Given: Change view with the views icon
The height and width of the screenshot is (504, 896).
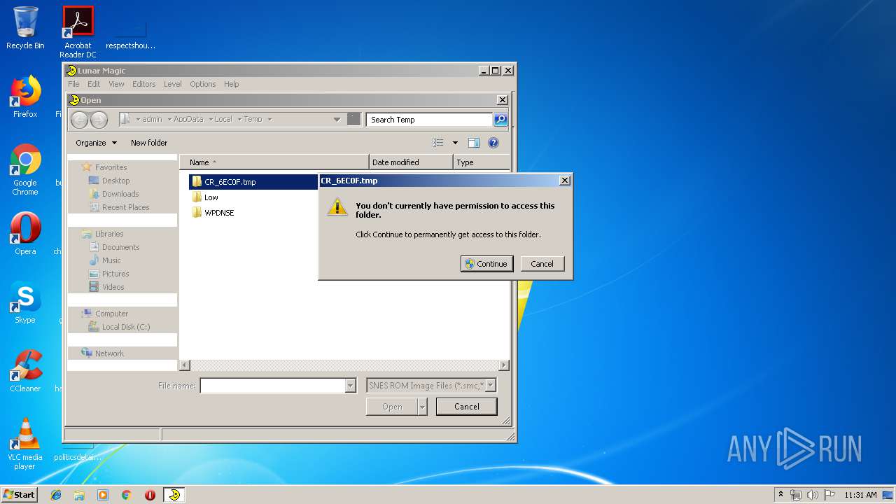Looking at the screenshot, I should 438,143.
